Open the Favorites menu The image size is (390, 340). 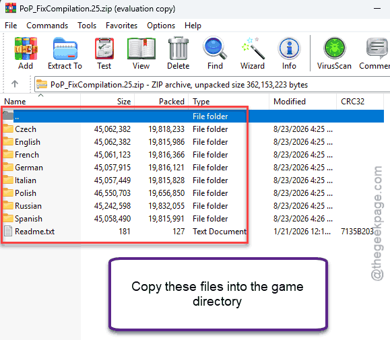[122, 26]
